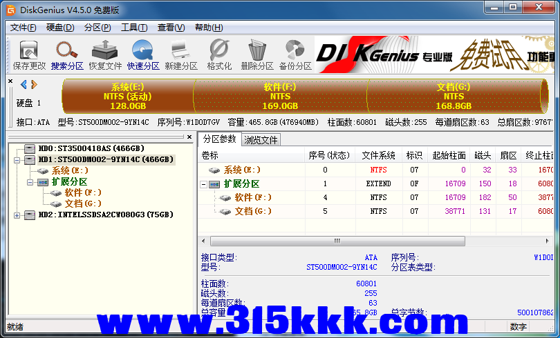Screen dimensions: 560x338
Task: Click the 删除分区 delete partition icon
Action: coord(257,54)
